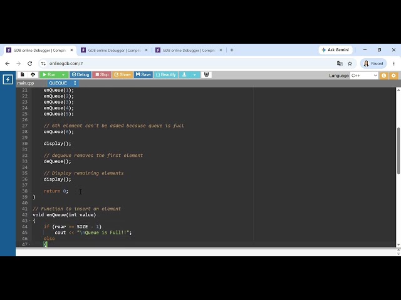Click the browser forward arrow
Image resolution: width=401 pixels, height=300 pixels.
coord(18,64)
